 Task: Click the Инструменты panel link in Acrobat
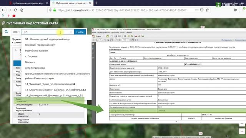[x=227, y=40]
